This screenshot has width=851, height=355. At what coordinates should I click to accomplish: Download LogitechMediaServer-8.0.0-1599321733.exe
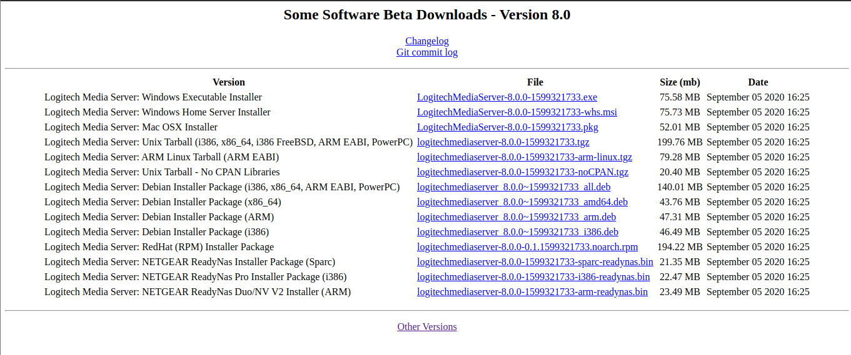pyautogui.click(x=507, y=97)
